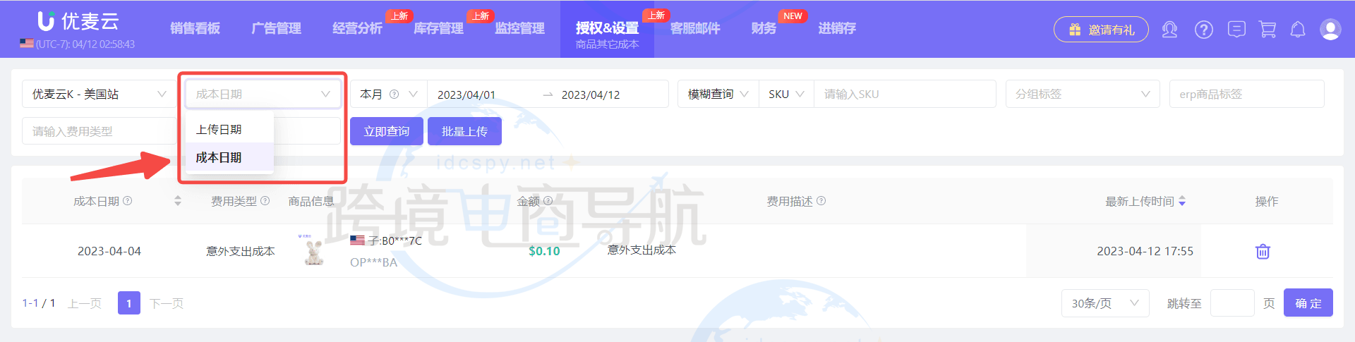Expand the 分组标签 dropdown
1355x342 pixels.
click(1082, 94)
